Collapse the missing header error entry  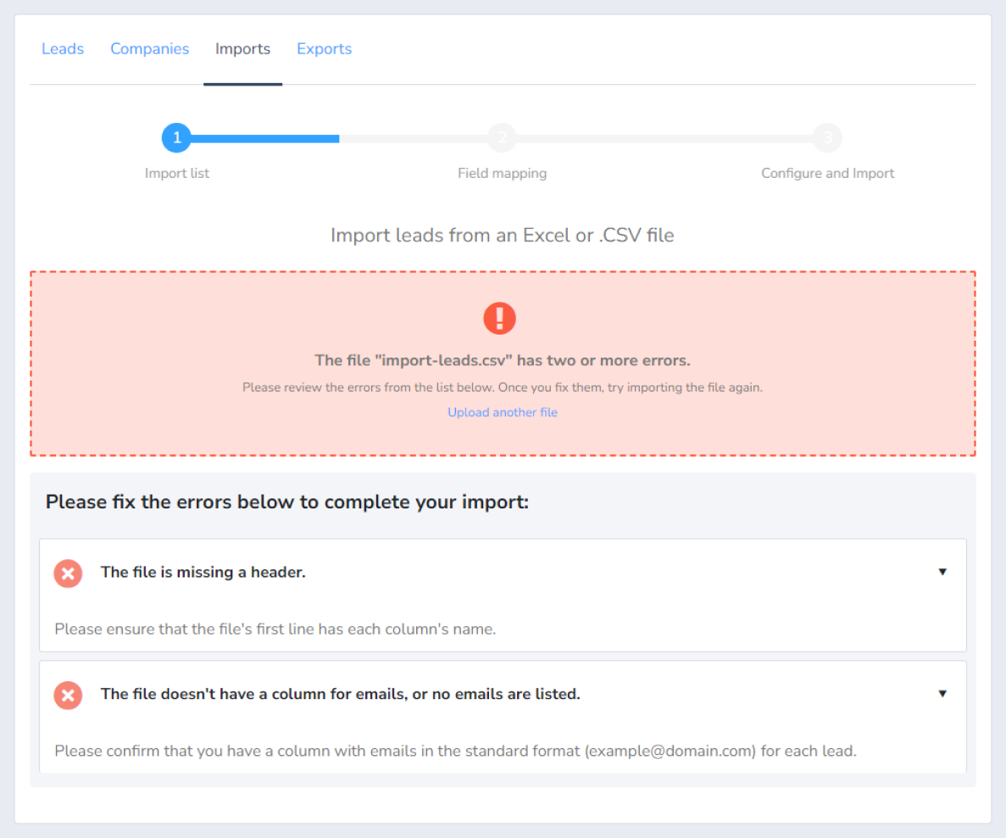click(942, 572)
